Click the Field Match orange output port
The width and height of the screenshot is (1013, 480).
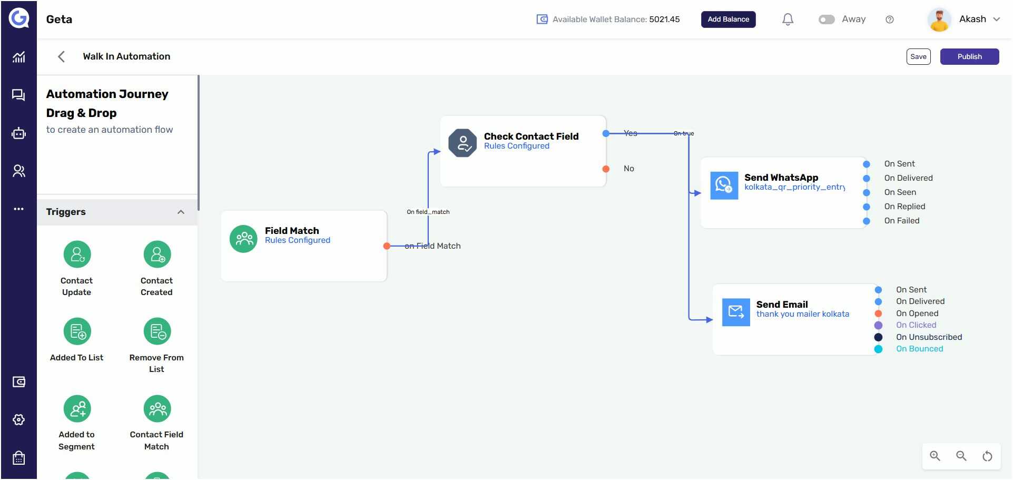tap(387, 246)
